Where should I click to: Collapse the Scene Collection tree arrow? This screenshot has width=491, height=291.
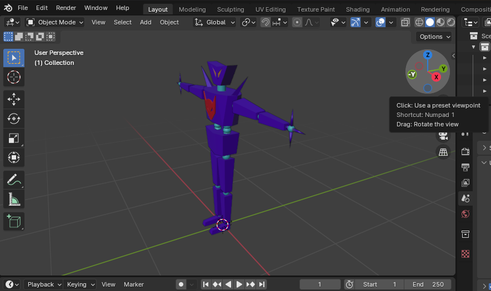click(x=473, y=47)
